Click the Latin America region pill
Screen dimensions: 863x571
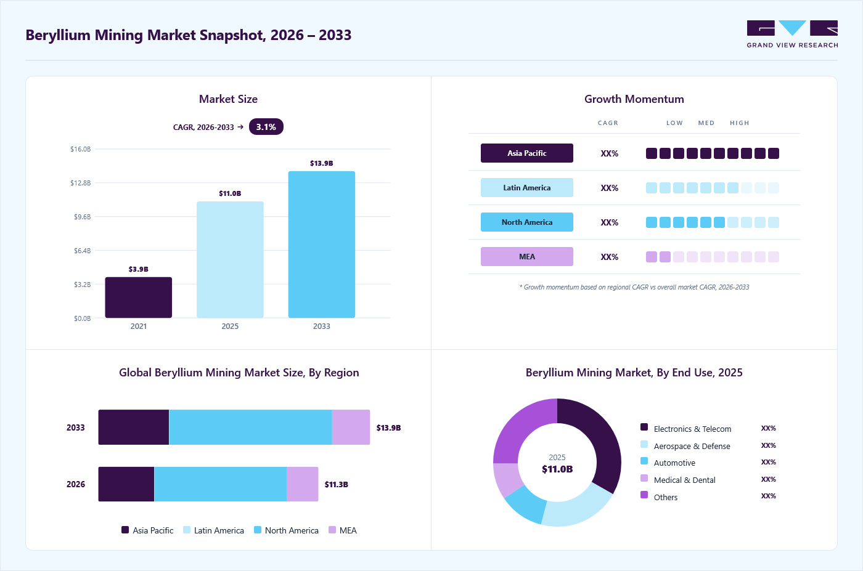pos(527,188)
